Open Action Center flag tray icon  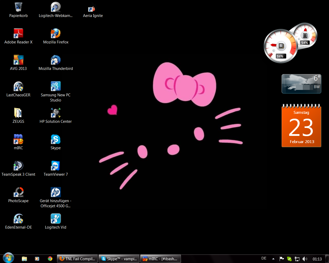click(x=282, y=259)
